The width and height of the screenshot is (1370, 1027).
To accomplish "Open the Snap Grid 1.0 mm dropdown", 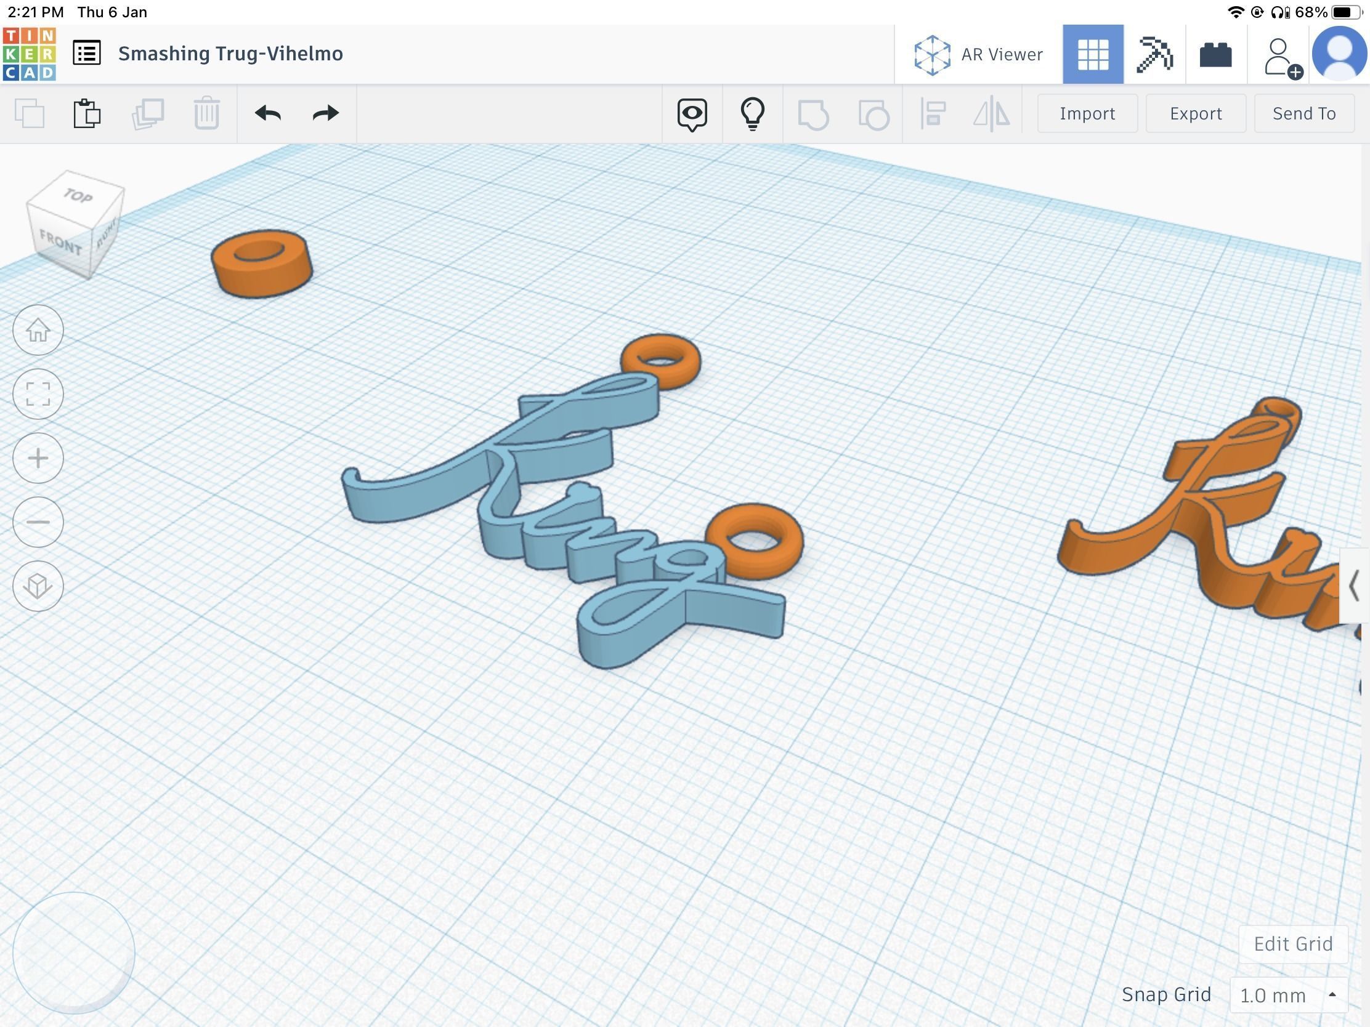I will click(1288, 995).
